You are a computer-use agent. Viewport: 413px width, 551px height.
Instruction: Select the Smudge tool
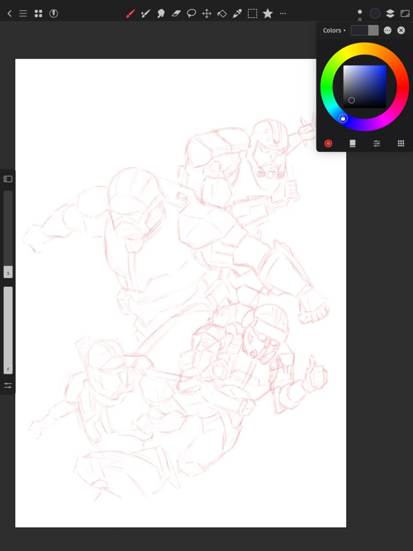coord(161,14)
